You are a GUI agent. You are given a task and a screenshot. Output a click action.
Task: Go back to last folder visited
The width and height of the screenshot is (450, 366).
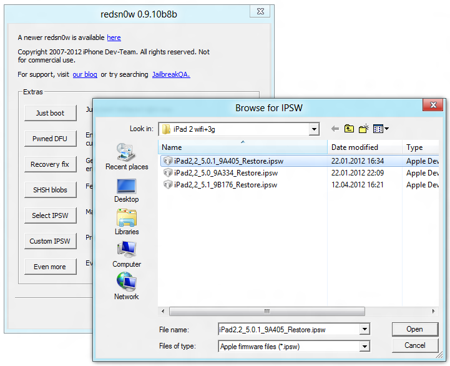(335, 129)
